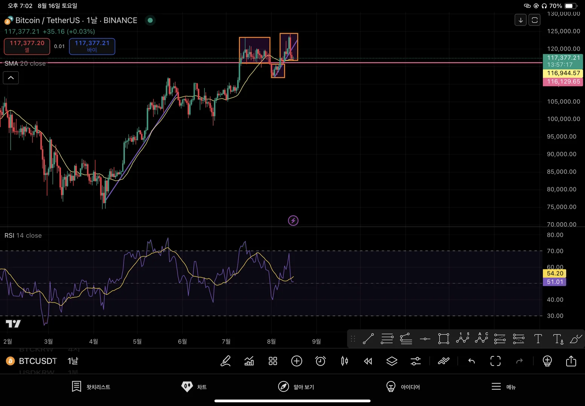The image size is (585, 406).
Task: Tap the replay rewind icon
Action: pyautogui.click(x=368, y=361)
